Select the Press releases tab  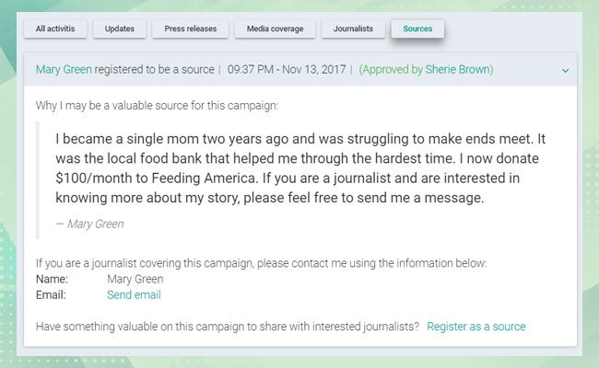[x=191, y=29]
